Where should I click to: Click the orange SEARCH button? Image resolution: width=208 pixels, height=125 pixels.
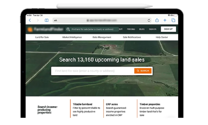click(x=143, y=71)
